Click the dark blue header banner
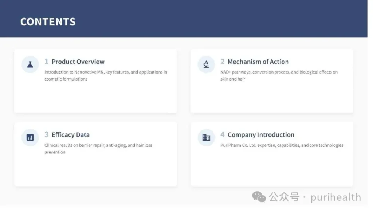The image size is (373, 212). 219,18
